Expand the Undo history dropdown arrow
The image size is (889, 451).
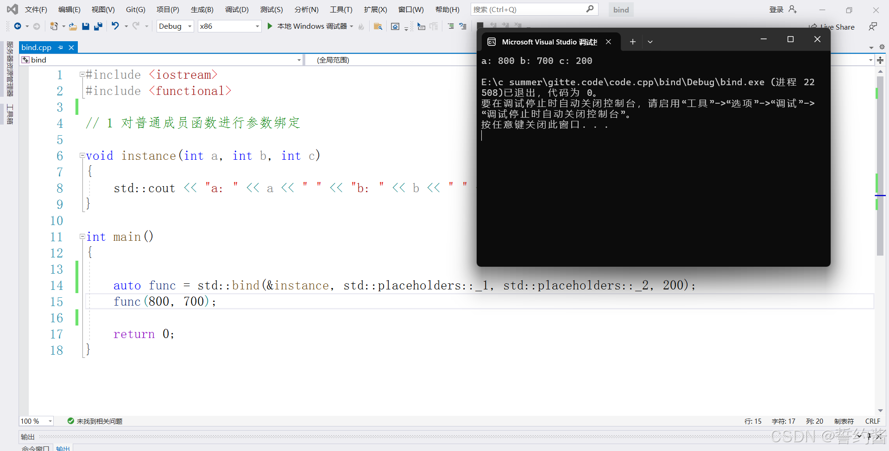tap(126, 26)
